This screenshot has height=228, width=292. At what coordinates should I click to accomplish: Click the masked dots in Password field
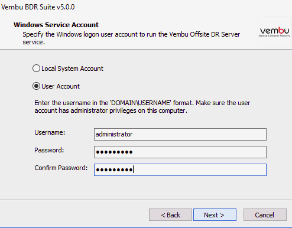pyautogui.click(x=114, y=152)
